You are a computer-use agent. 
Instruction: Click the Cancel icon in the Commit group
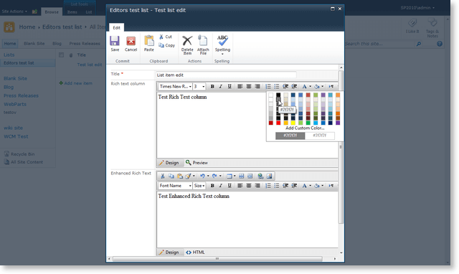point(131,44)
